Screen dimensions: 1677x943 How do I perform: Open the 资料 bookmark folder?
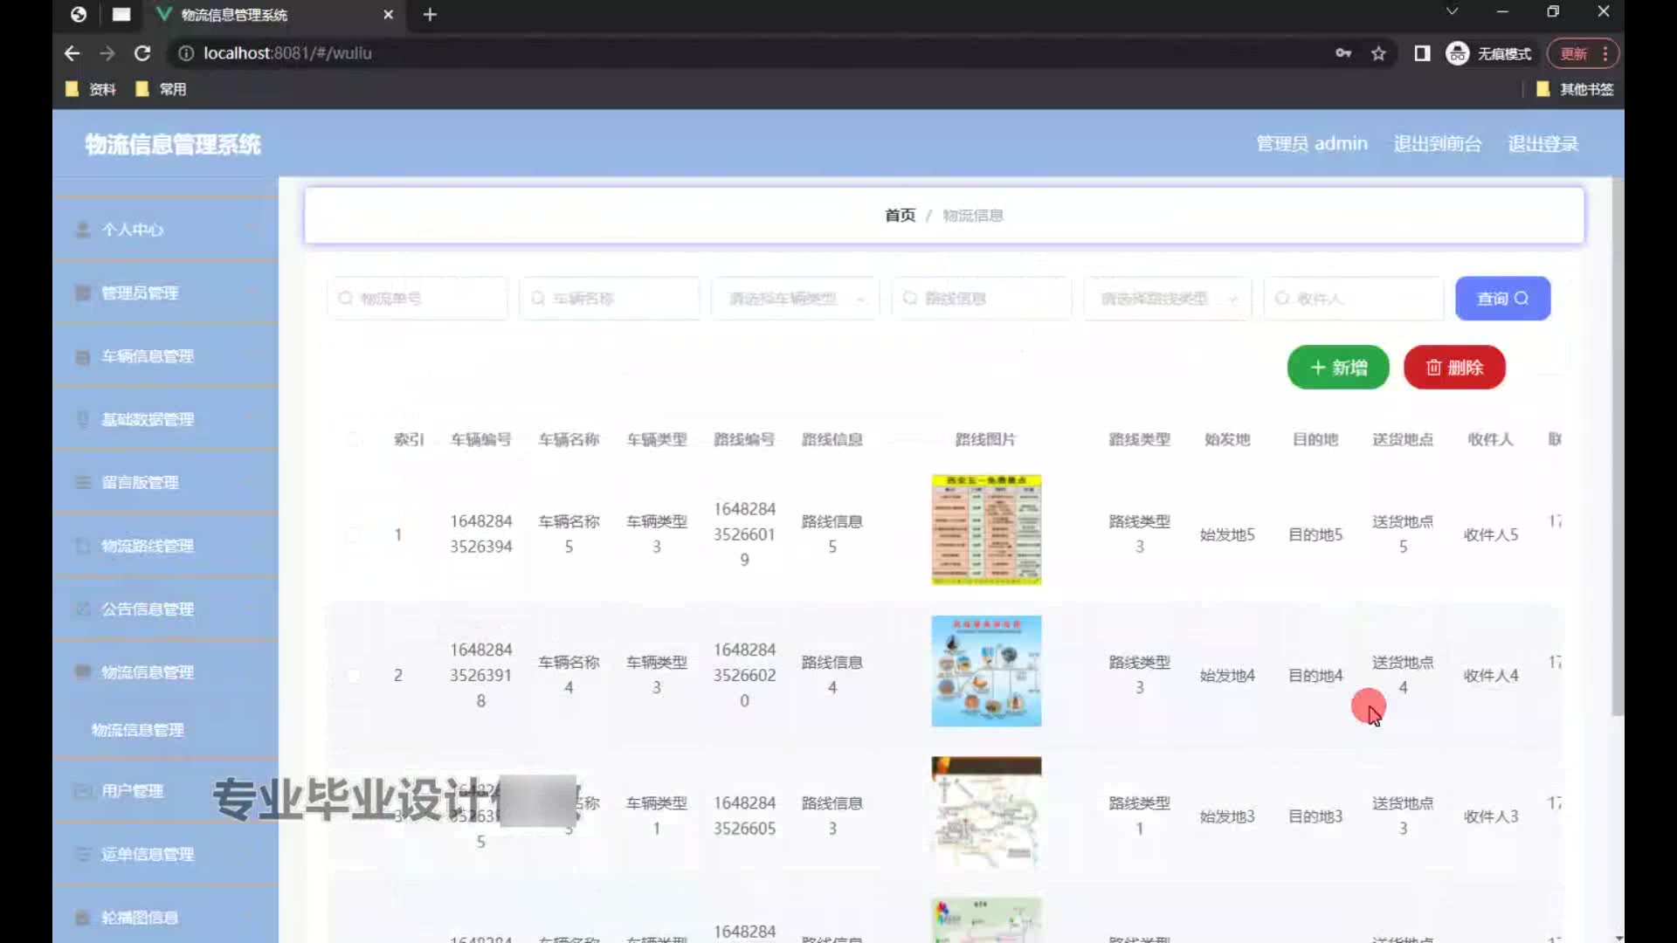[91, 89]
